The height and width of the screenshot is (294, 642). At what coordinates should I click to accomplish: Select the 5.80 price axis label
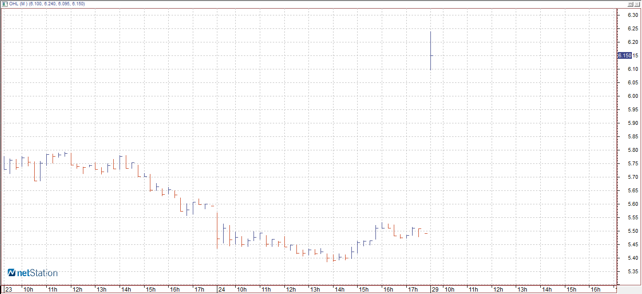[633, 150]
